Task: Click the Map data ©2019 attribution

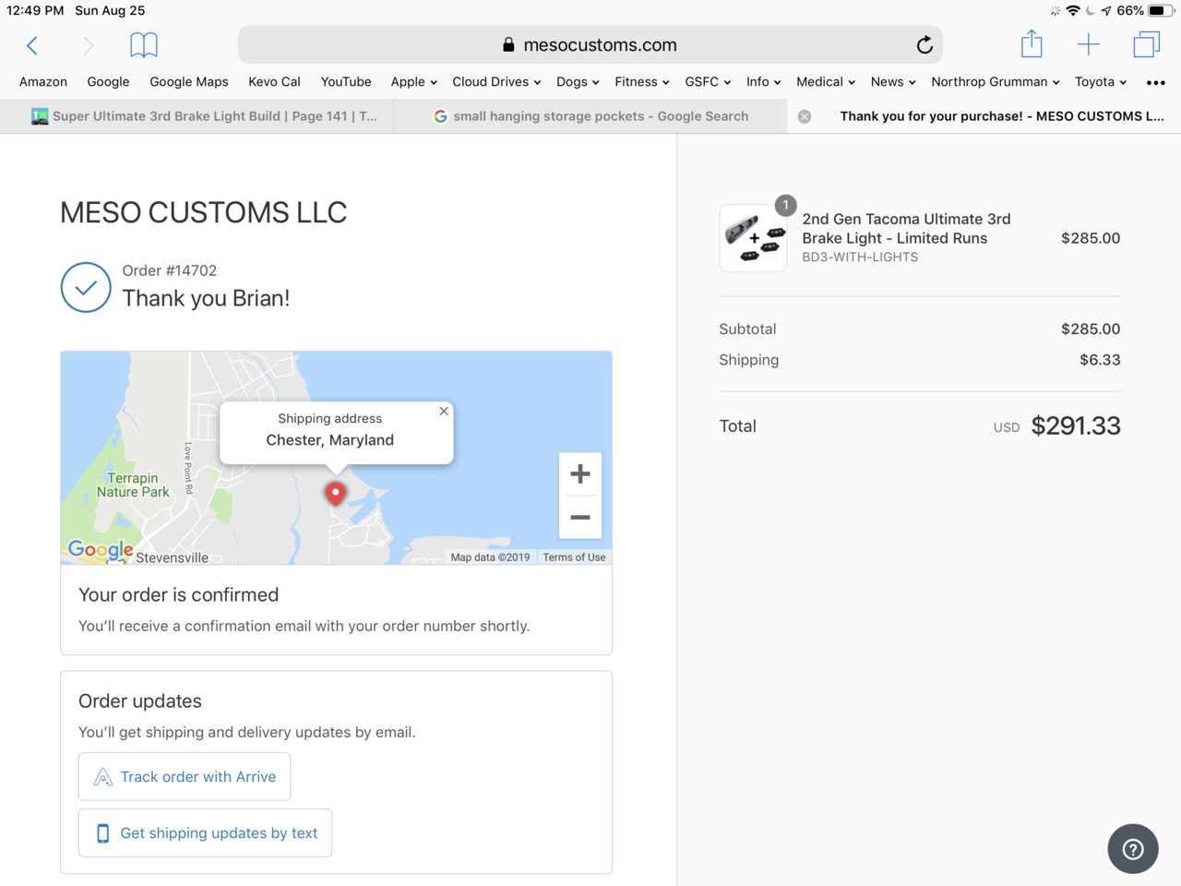Action: [x=490, y=557]
